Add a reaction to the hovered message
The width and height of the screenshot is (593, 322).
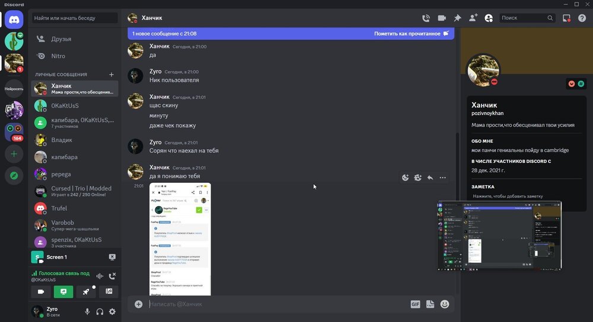[x=405, y=178]
